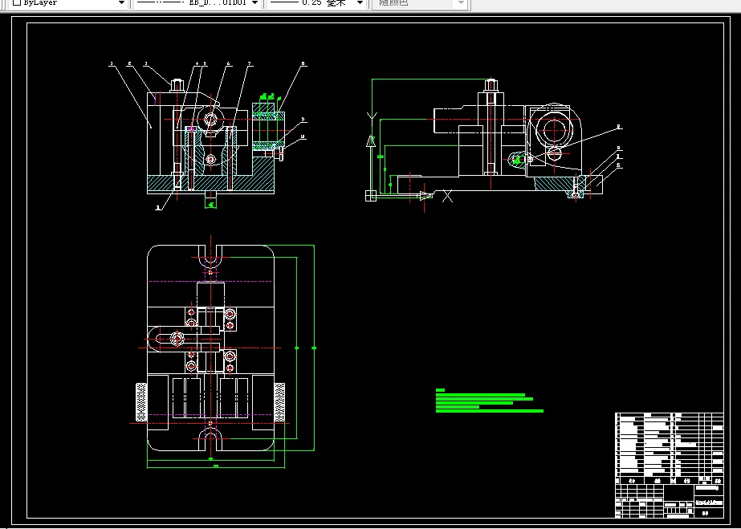The image size is (741, 529).
Task: Open the 0.25 lineweight dropdown
Action: click(x=359, y=3)
